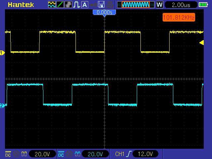Click the USB key icon

[x=93, y=5]
